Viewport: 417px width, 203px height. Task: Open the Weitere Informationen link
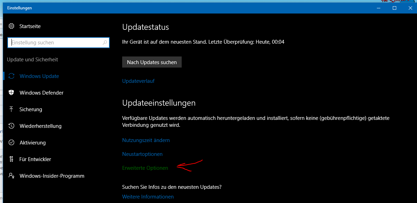coord(148,197)
